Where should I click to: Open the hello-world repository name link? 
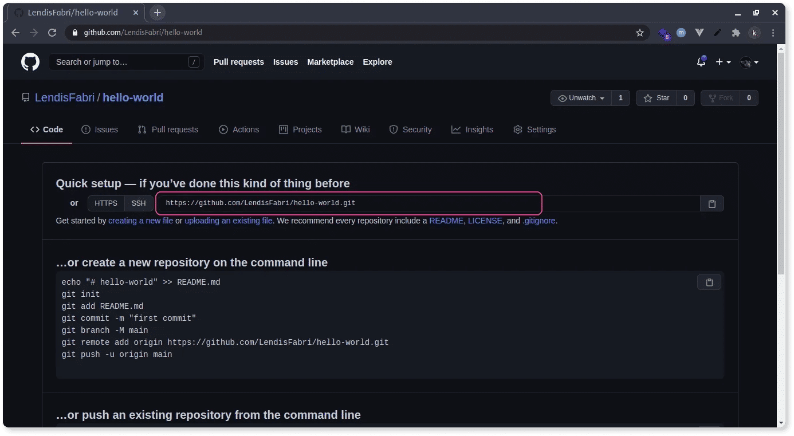point(133,98)
